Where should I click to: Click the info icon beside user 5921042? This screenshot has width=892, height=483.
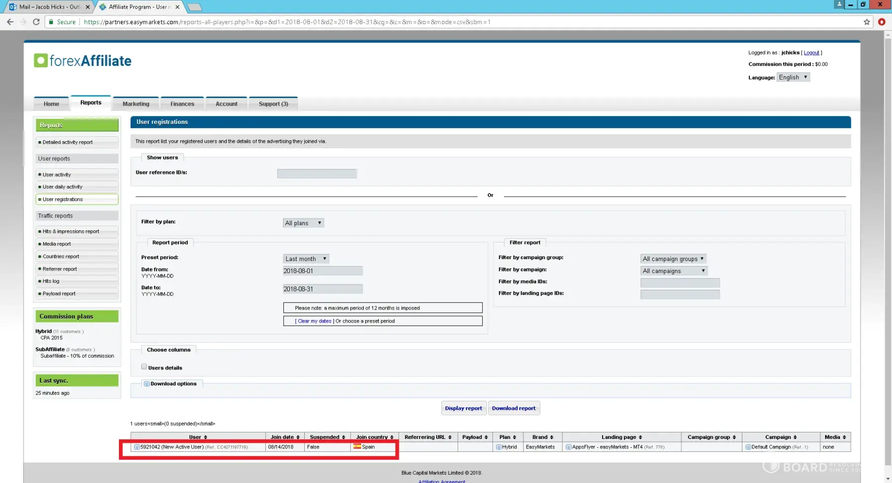[137, 447]
